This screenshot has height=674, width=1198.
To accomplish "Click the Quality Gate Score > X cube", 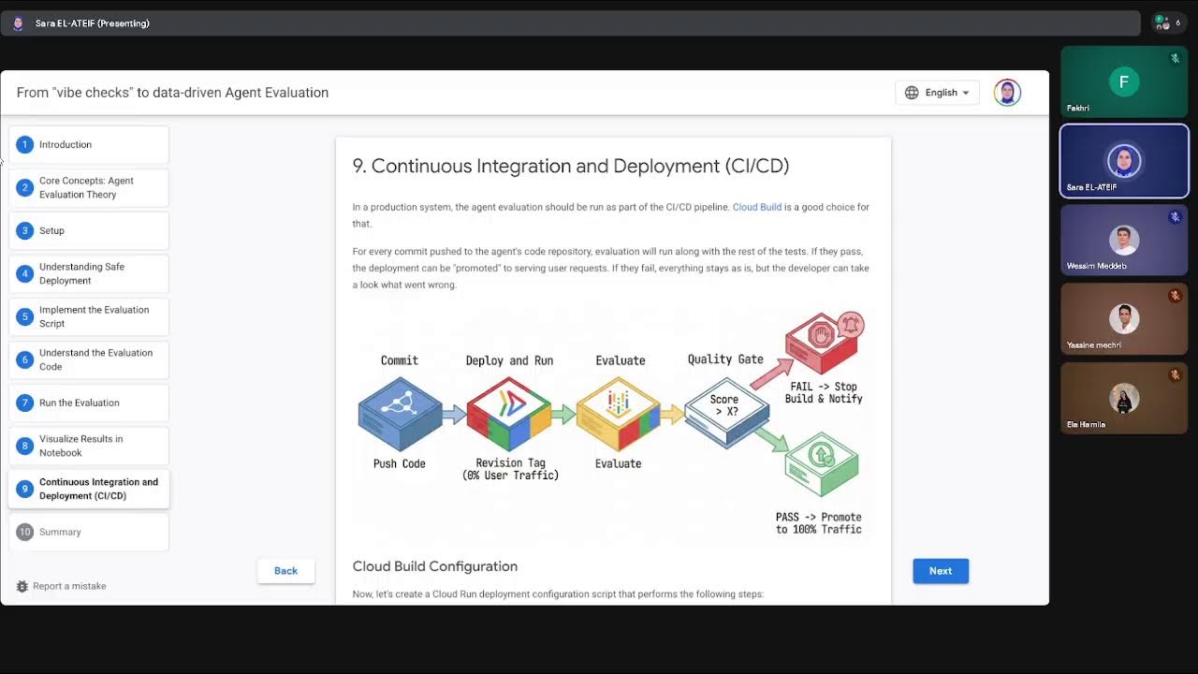I will [726, 411].
